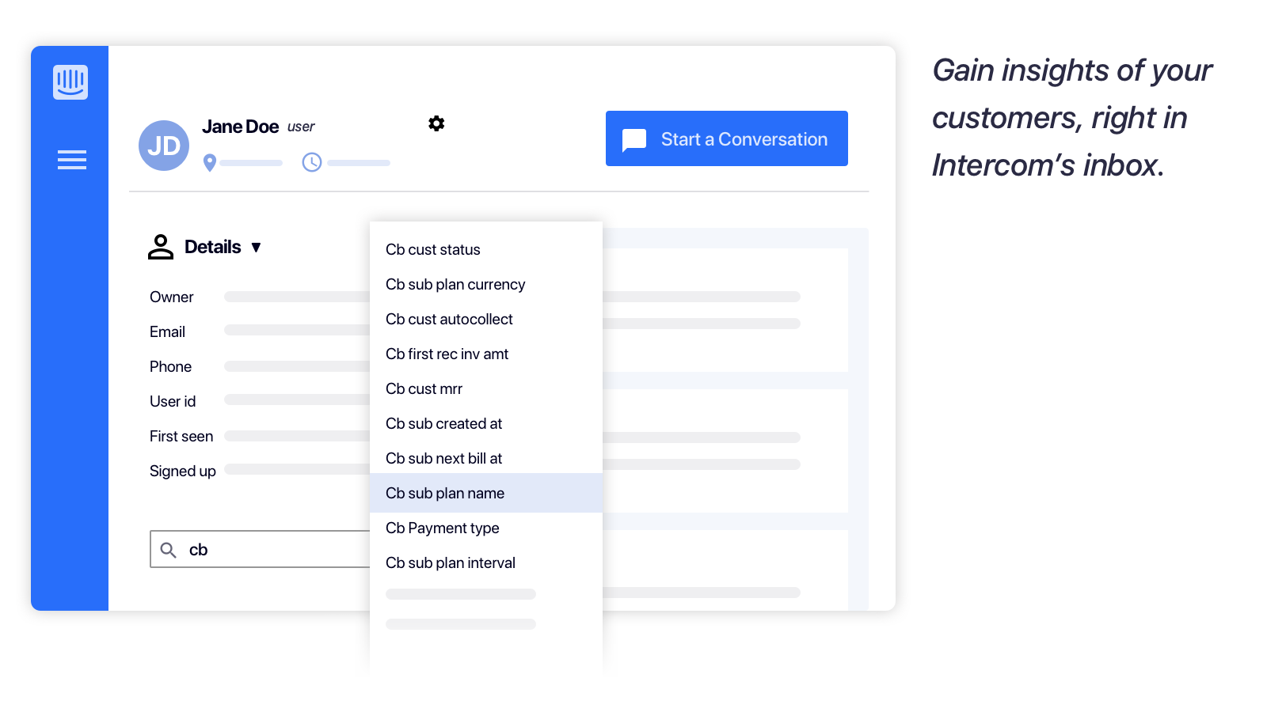Click the Details person icon

coord(161,247)
